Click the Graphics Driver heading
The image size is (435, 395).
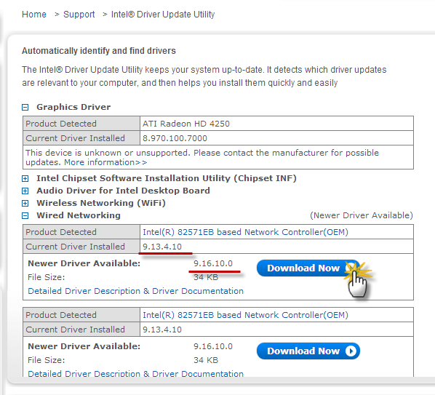point(73,107)
